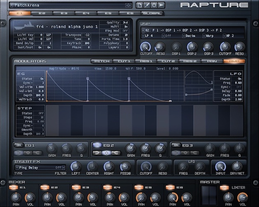Click the wrench-like tool icon in top toolbar
This screenshot has width=259, height=207.
pyautogui.click(x=147, y=5)
